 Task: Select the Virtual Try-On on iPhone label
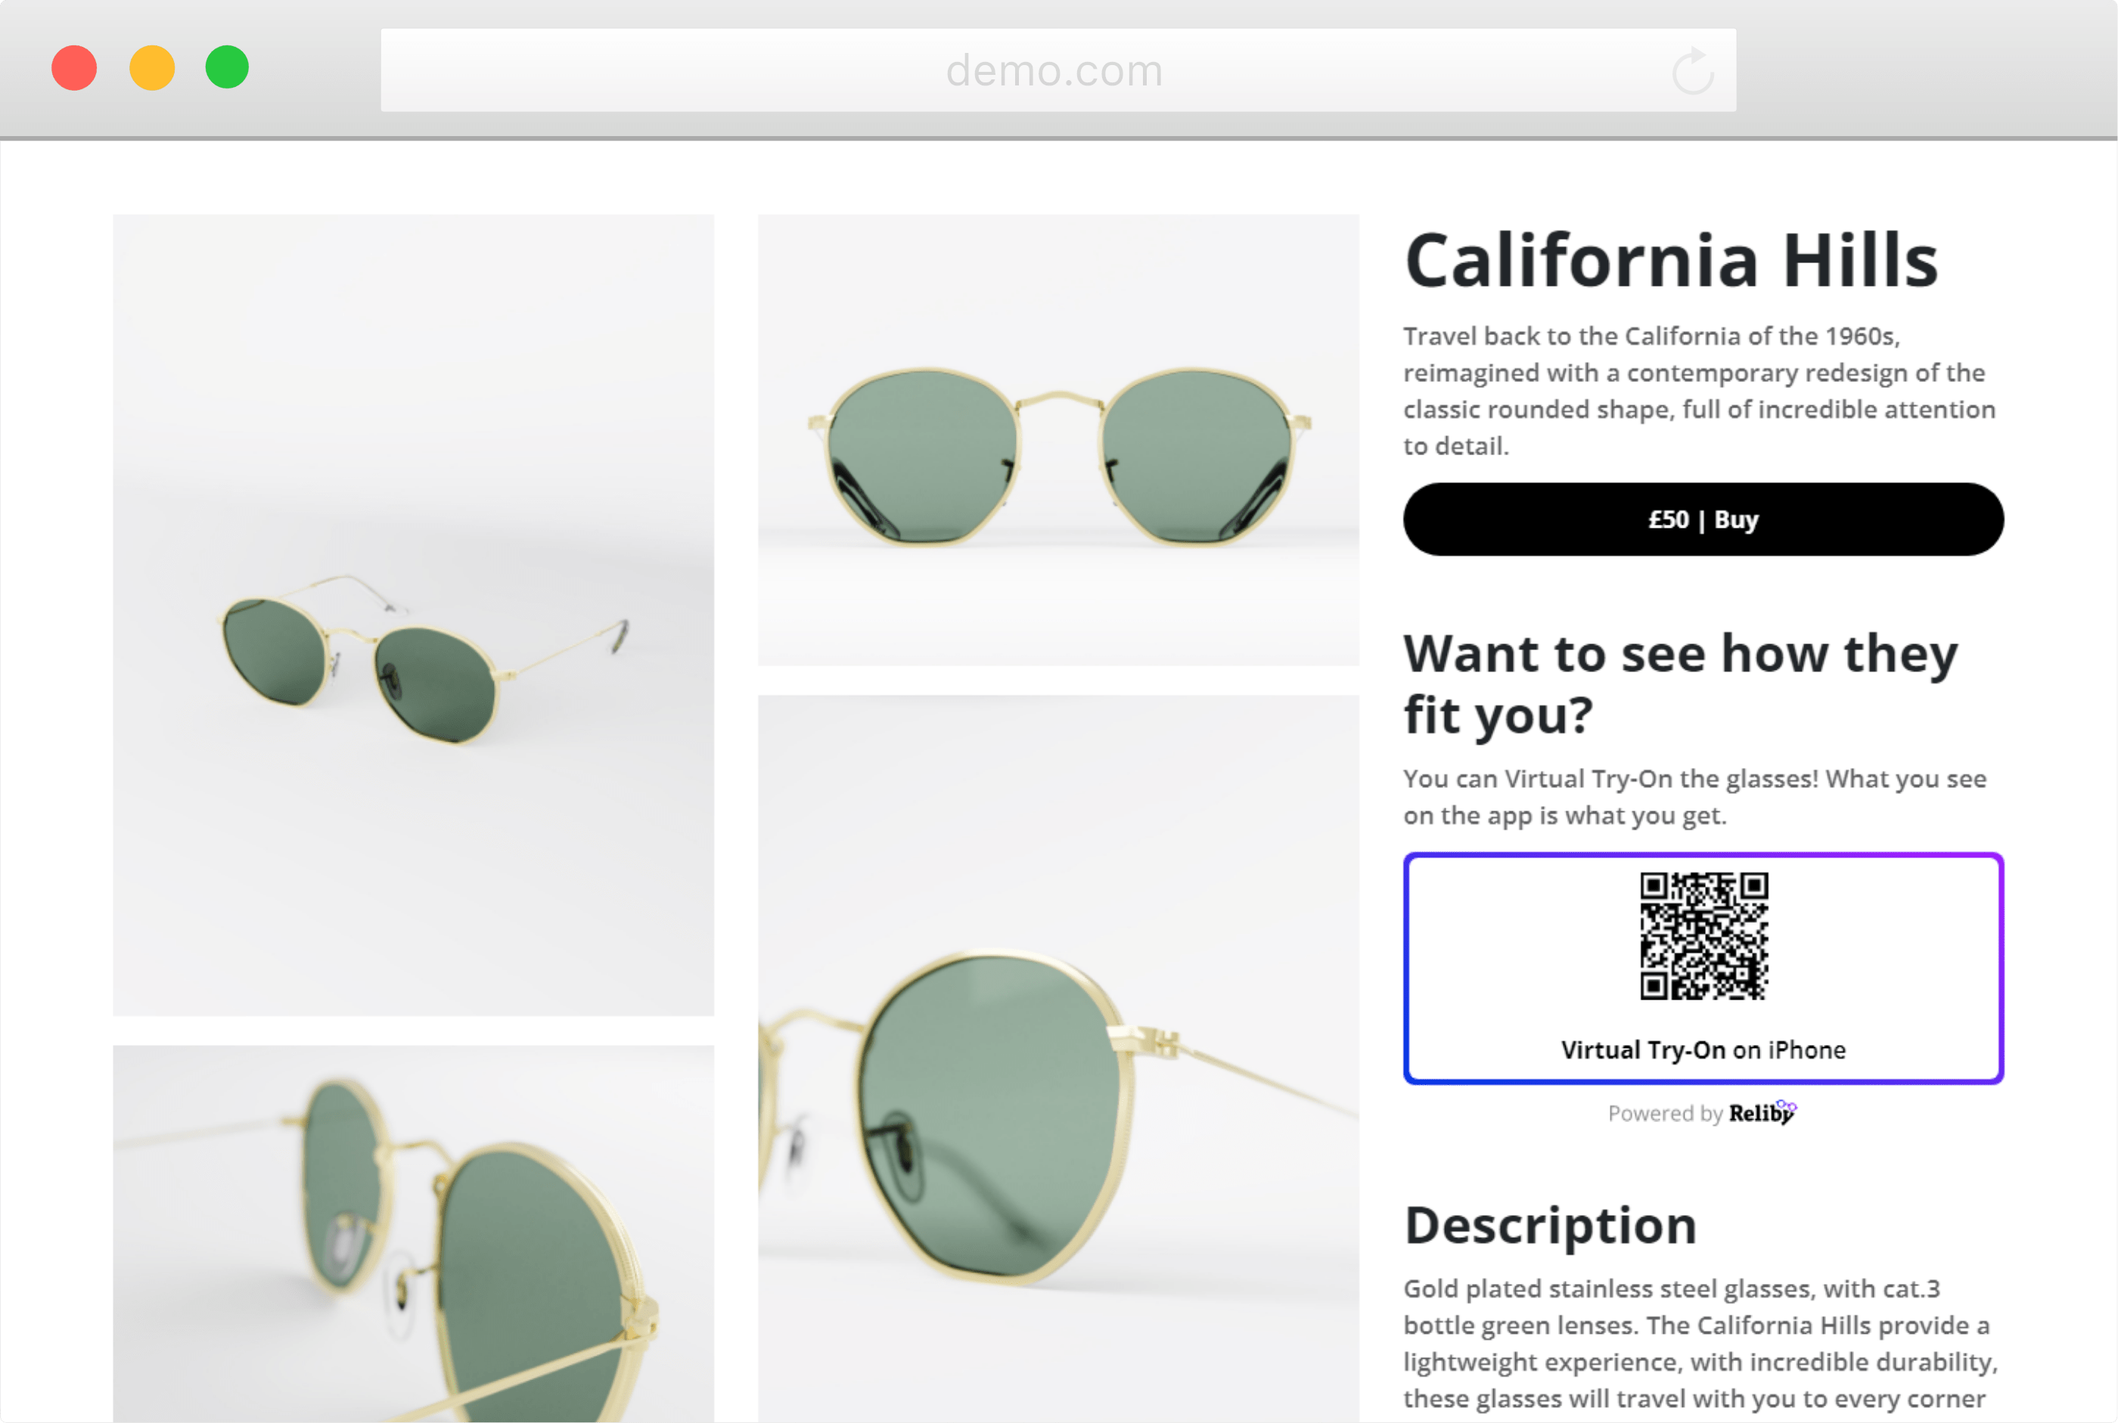click(x=1703, y=1050)
